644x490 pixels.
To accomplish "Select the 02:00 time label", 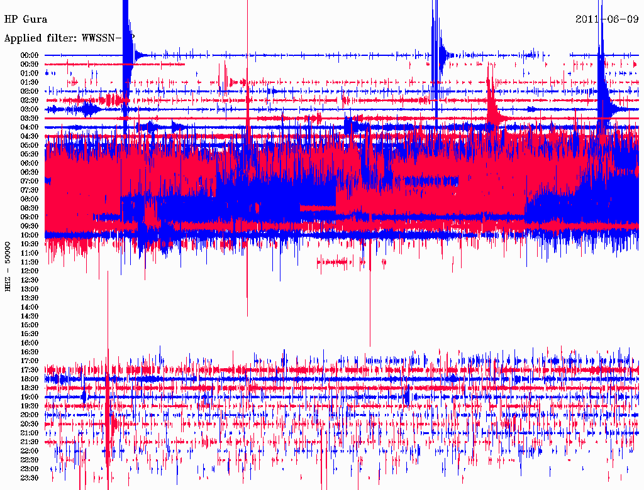I will [x=30, y=91].
